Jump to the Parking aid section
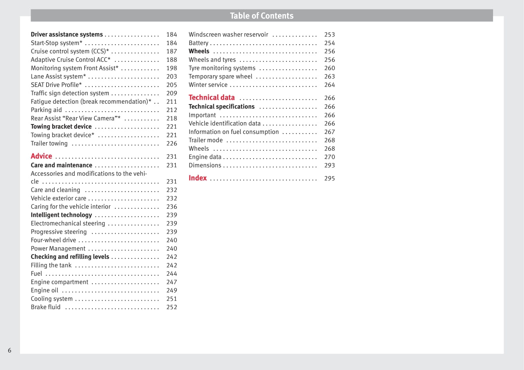Screen dimensions: 524x370 (x=46, y=110)
